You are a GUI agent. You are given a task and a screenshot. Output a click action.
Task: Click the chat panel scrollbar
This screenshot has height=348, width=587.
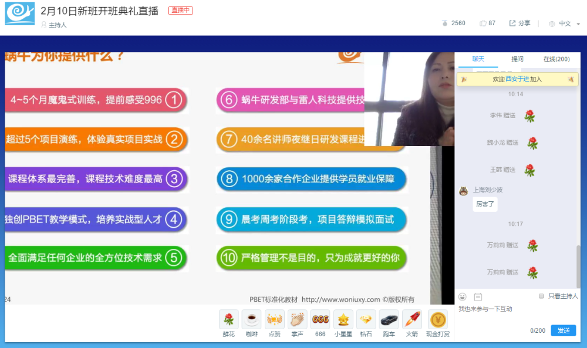coord(578,266)
